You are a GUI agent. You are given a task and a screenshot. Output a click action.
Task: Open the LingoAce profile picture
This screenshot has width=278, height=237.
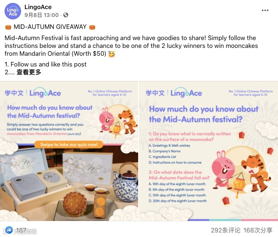coord(12,11)
